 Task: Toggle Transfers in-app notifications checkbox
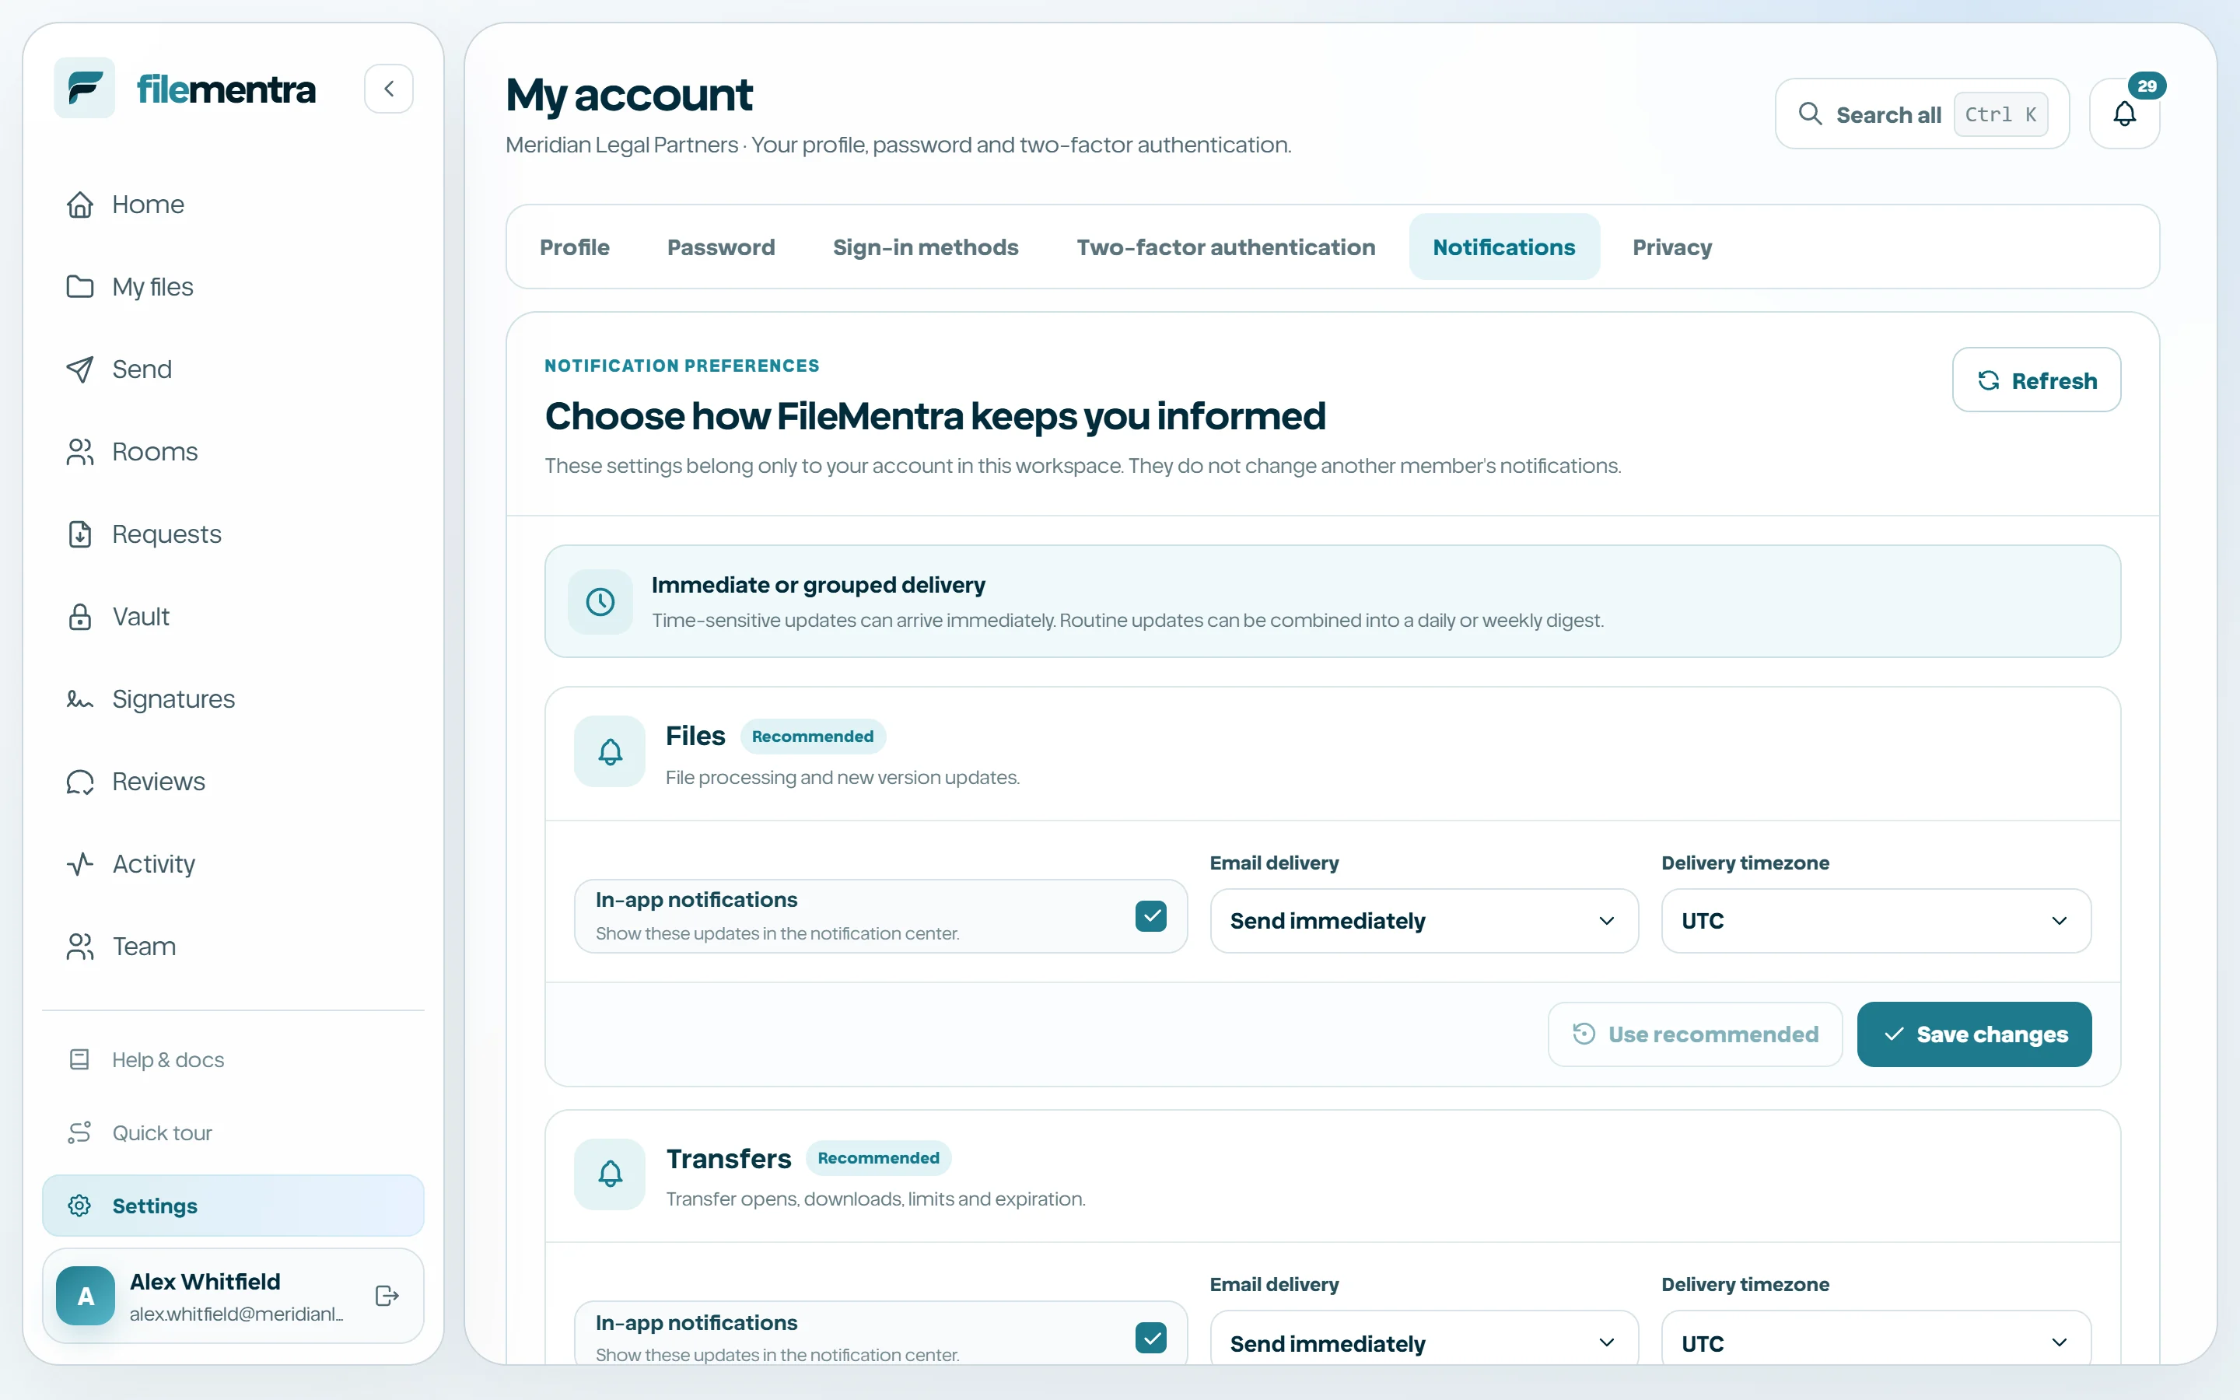[1150, 1338]
